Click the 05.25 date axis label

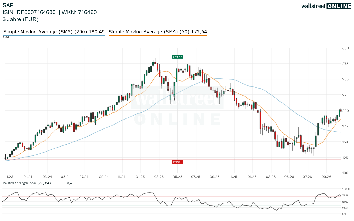pos(177,177)
